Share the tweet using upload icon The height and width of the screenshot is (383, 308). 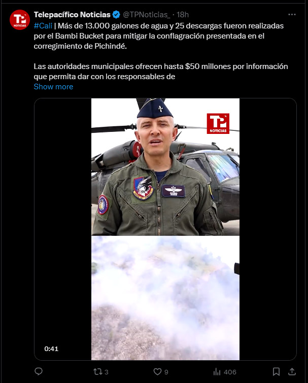coord(292,372)
